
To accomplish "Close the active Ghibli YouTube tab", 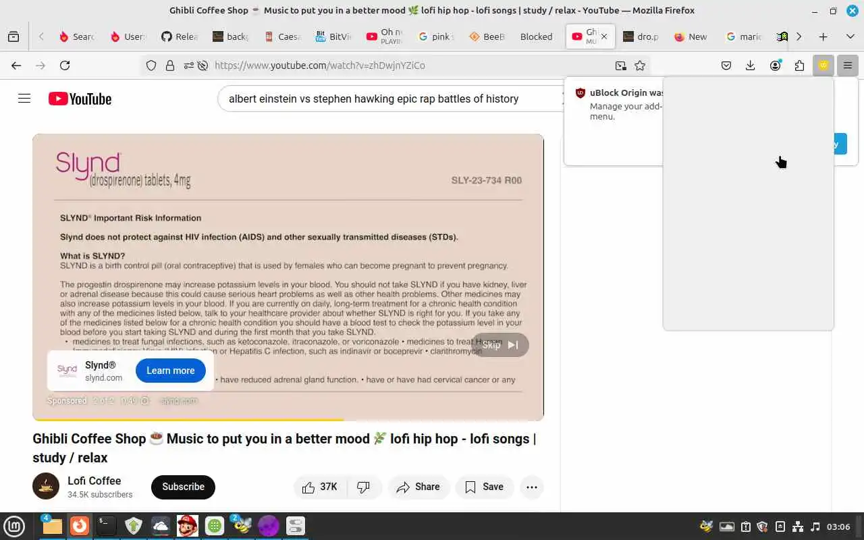I will point(604,36).
